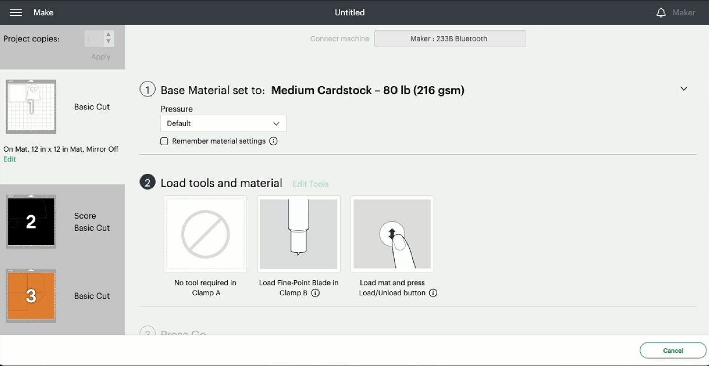Click the Edit link under mat 1
Screen dimensions: 709x366
9,159
